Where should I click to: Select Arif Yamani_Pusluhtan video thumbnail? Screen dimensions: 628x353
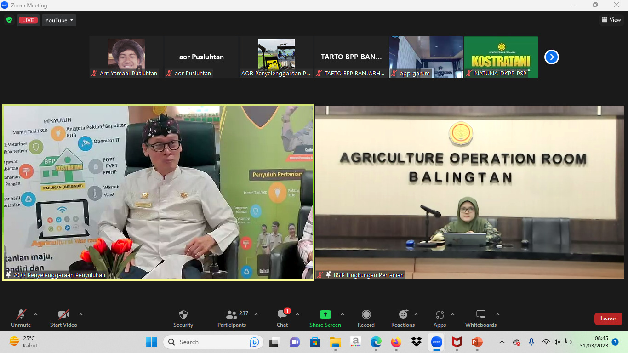126,57
